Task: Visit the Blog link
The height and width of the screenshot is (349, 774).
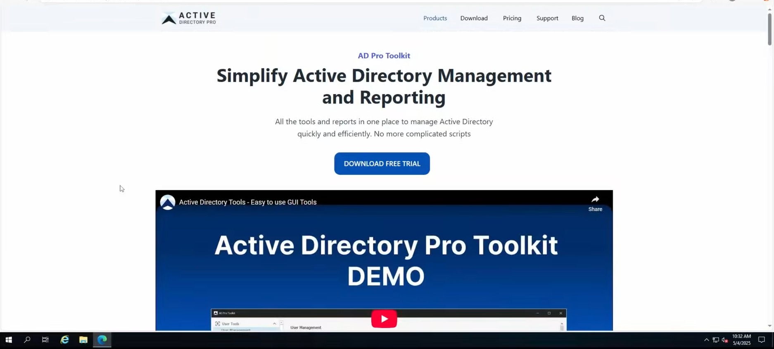Action: tap(577, 18)
